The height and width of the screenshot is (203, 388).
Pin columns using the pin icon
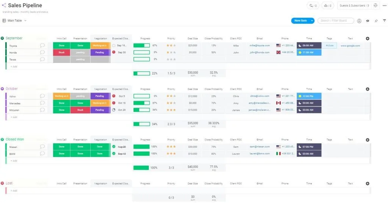click(x=376, y=21)
